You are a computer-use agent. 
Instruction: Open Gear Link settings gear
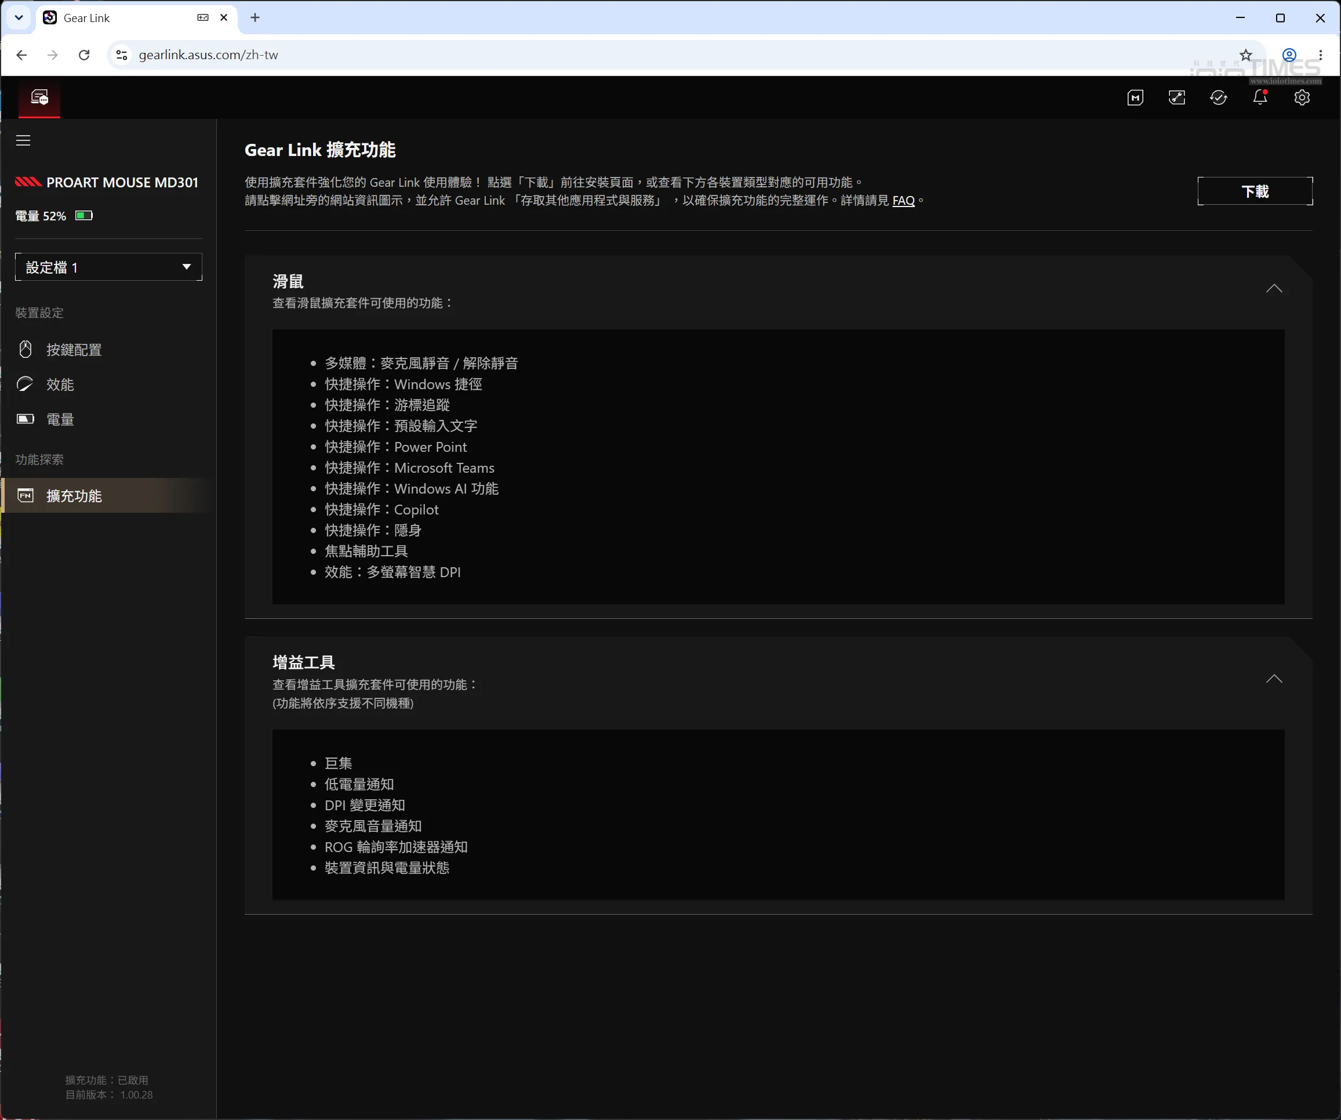pyautogui.click(x=1302, y=98)
